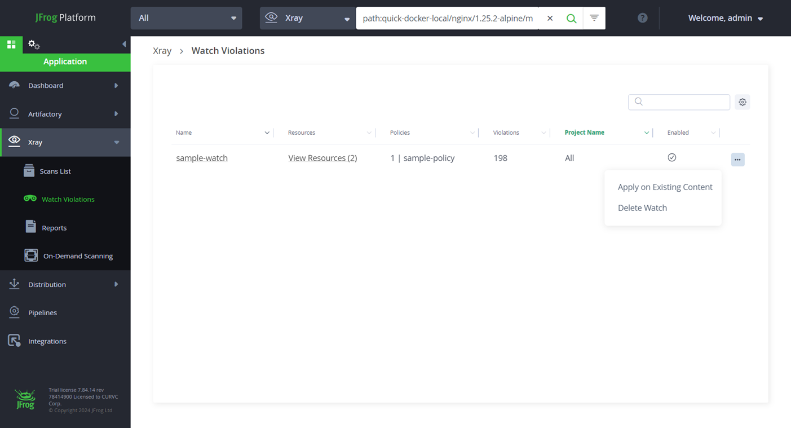
Task: Open the Integrations section
Action: coord(47,341)
